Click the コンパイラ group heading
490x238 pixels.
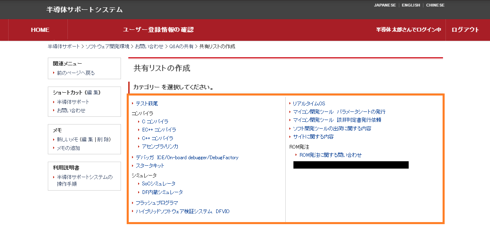pyautogui.click(x=143, y=113)
